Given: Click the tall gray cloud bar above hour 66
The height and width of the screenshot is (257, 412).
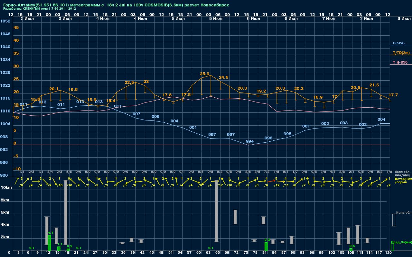Looking at the screenshot, I should click(x=217, y=211).
